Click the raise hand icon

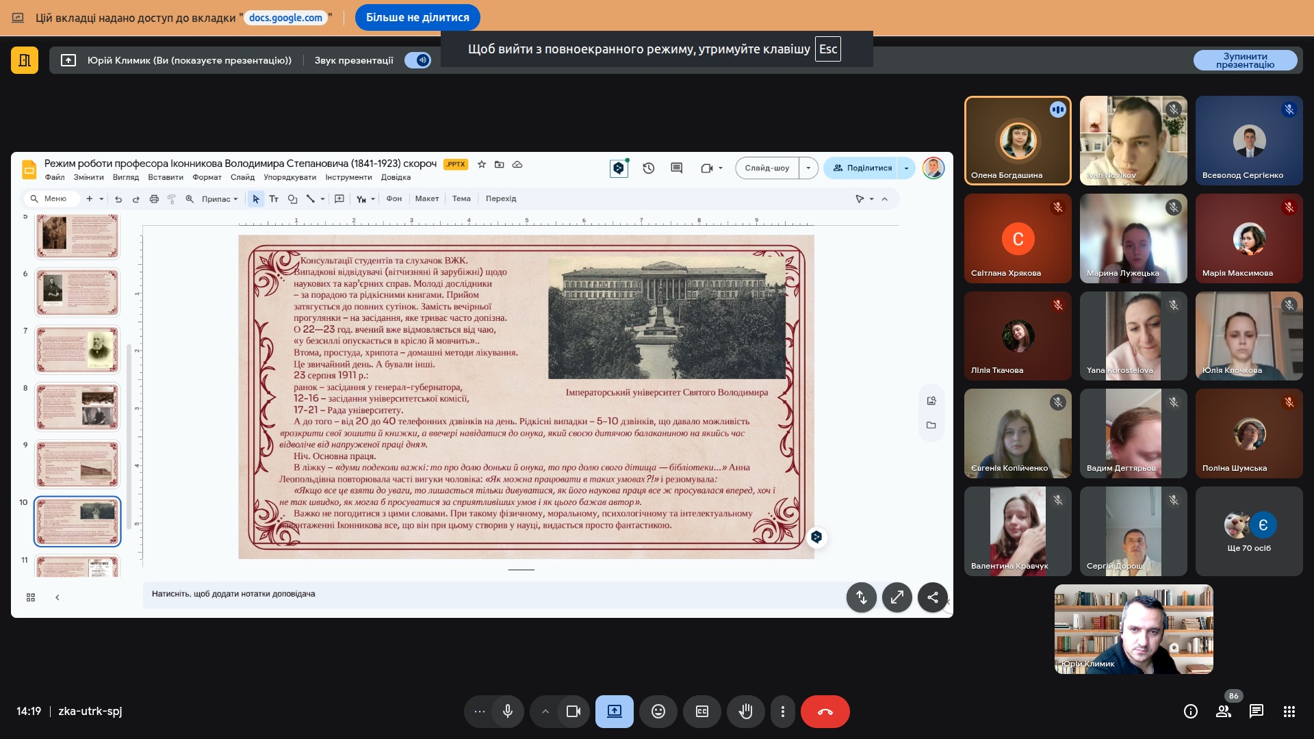[745, 712]
